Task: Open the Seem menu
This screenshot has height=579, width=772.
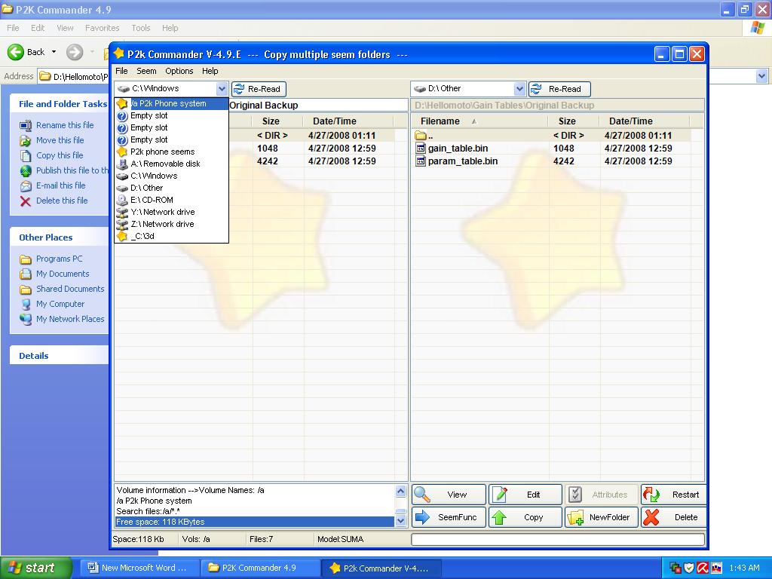Action: pos(146,71)
